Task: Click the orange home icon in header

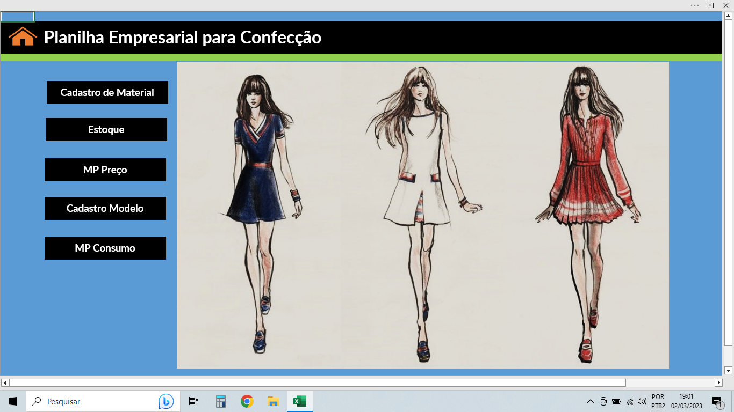Action: click(23, 37)
